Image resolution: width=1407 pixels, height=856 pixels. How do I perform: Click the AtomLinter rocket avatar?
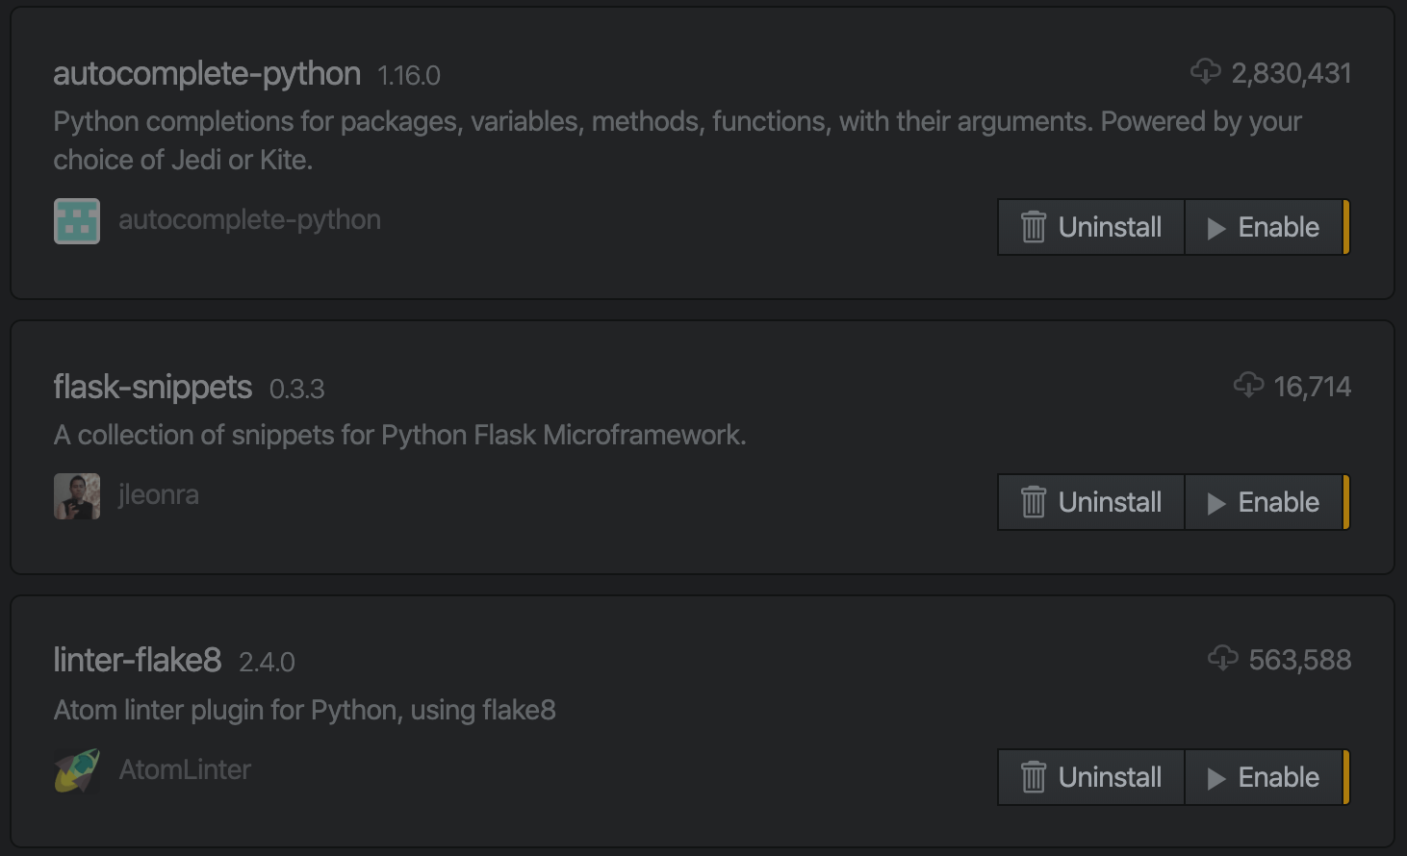point(77,770)
